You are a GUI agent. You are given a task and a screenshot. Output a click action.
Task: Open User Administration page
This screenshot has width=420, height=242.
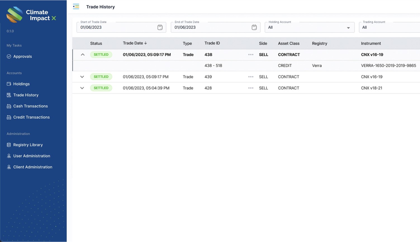point(32,156)
